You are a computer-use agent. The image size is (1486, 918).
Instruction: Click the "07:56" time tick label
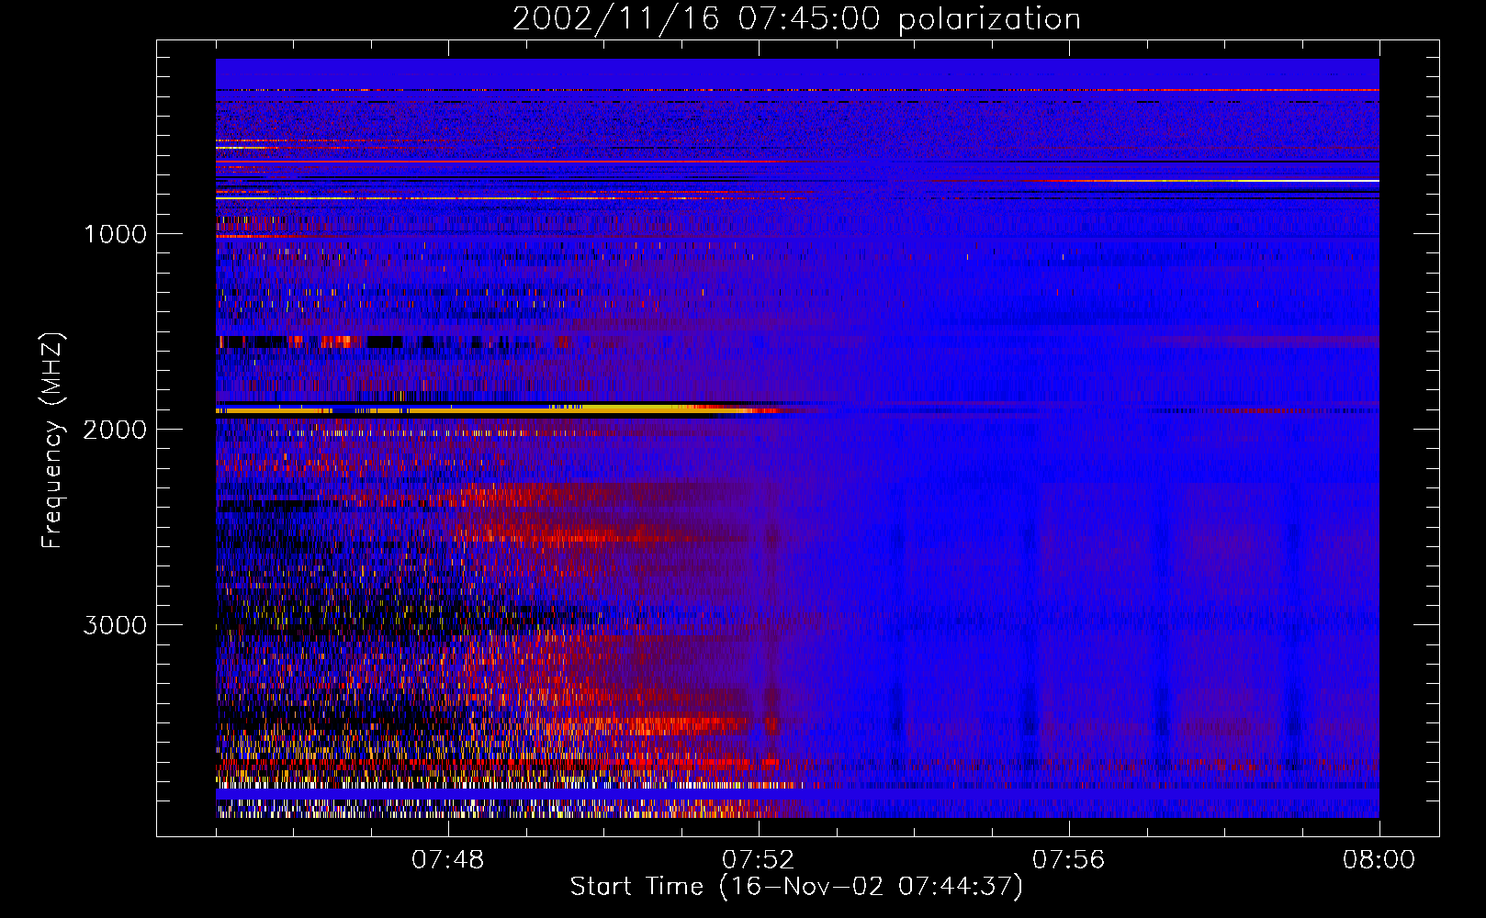[1068, 860]
